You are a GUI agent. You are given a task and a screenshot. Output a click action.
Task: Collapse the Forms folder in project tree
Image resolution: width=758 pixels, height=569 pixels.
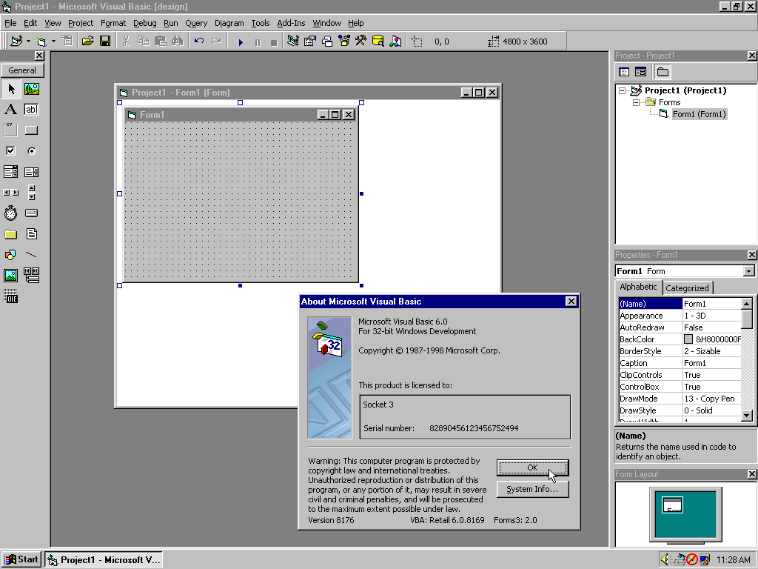click(x=636, y=102)
